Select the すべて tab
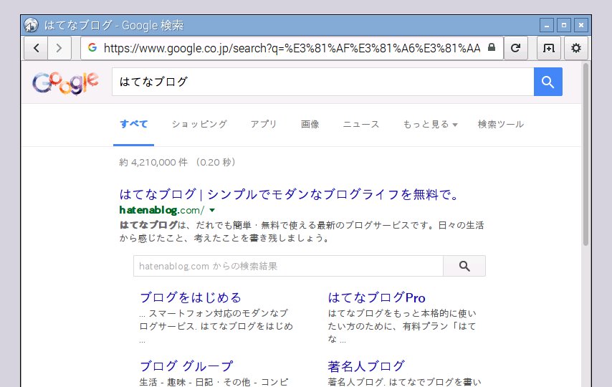612x387 pixels. click(x=133, y=124)
